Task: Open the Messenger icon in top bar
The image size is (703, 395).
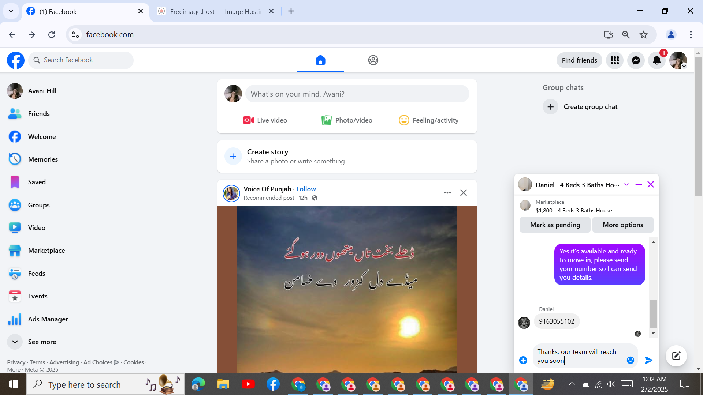Action: 636,60
